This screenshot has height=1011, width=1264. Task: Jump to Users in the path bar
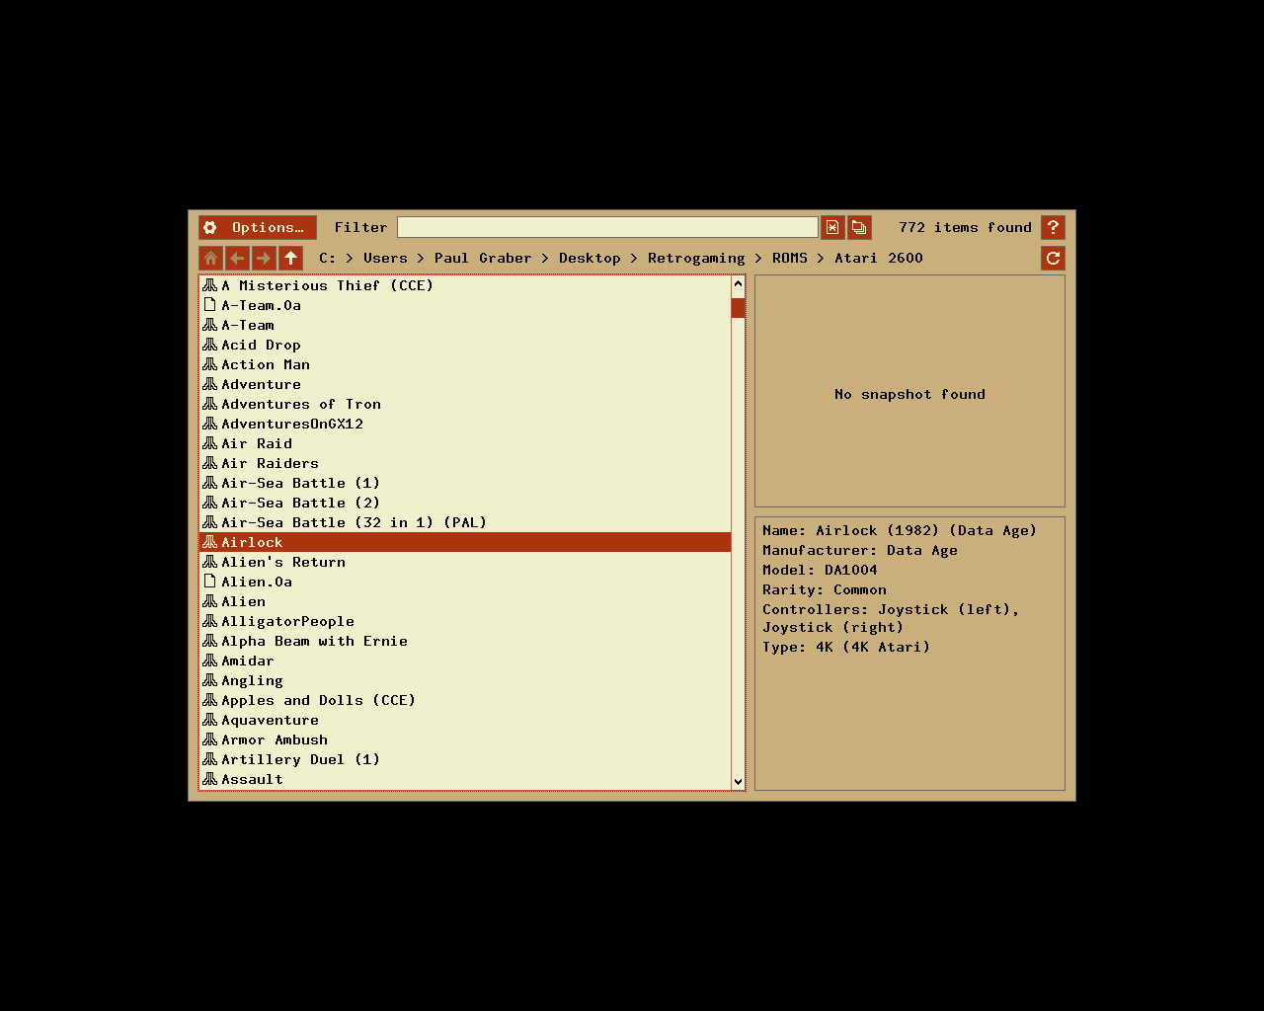[x=385, y=258]
